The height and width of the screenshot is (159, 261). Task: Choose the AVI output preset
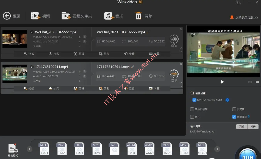coord(115,149)
